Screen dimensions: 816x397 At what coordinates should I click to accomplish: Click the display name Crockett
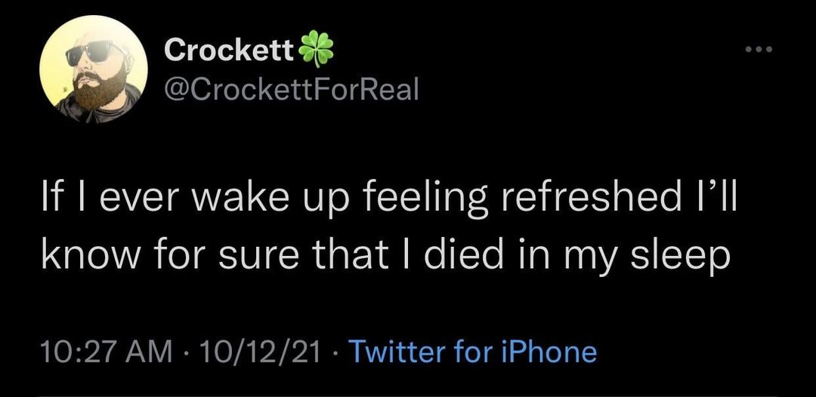(228, 51)
